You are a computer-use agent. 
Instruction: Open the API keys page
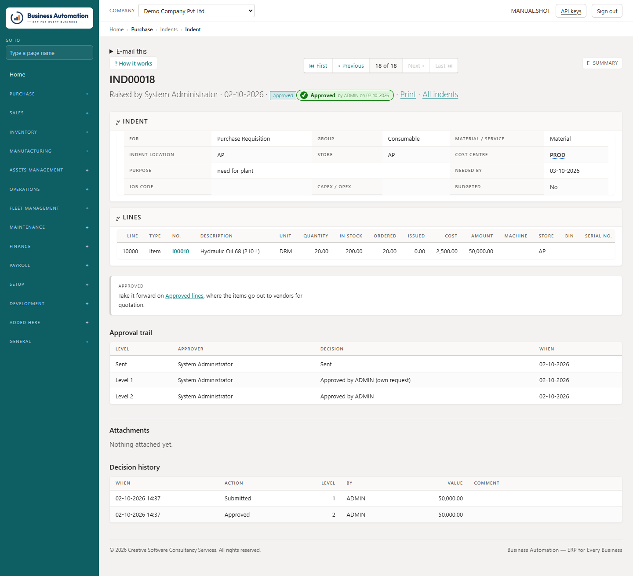[571, 11]
